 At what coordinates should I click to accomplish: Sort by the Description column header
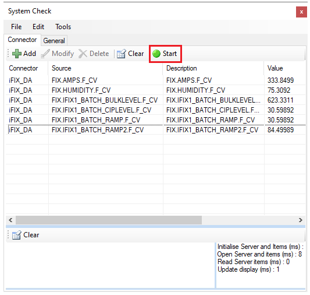pyautogui.click(x=213, y=68)
